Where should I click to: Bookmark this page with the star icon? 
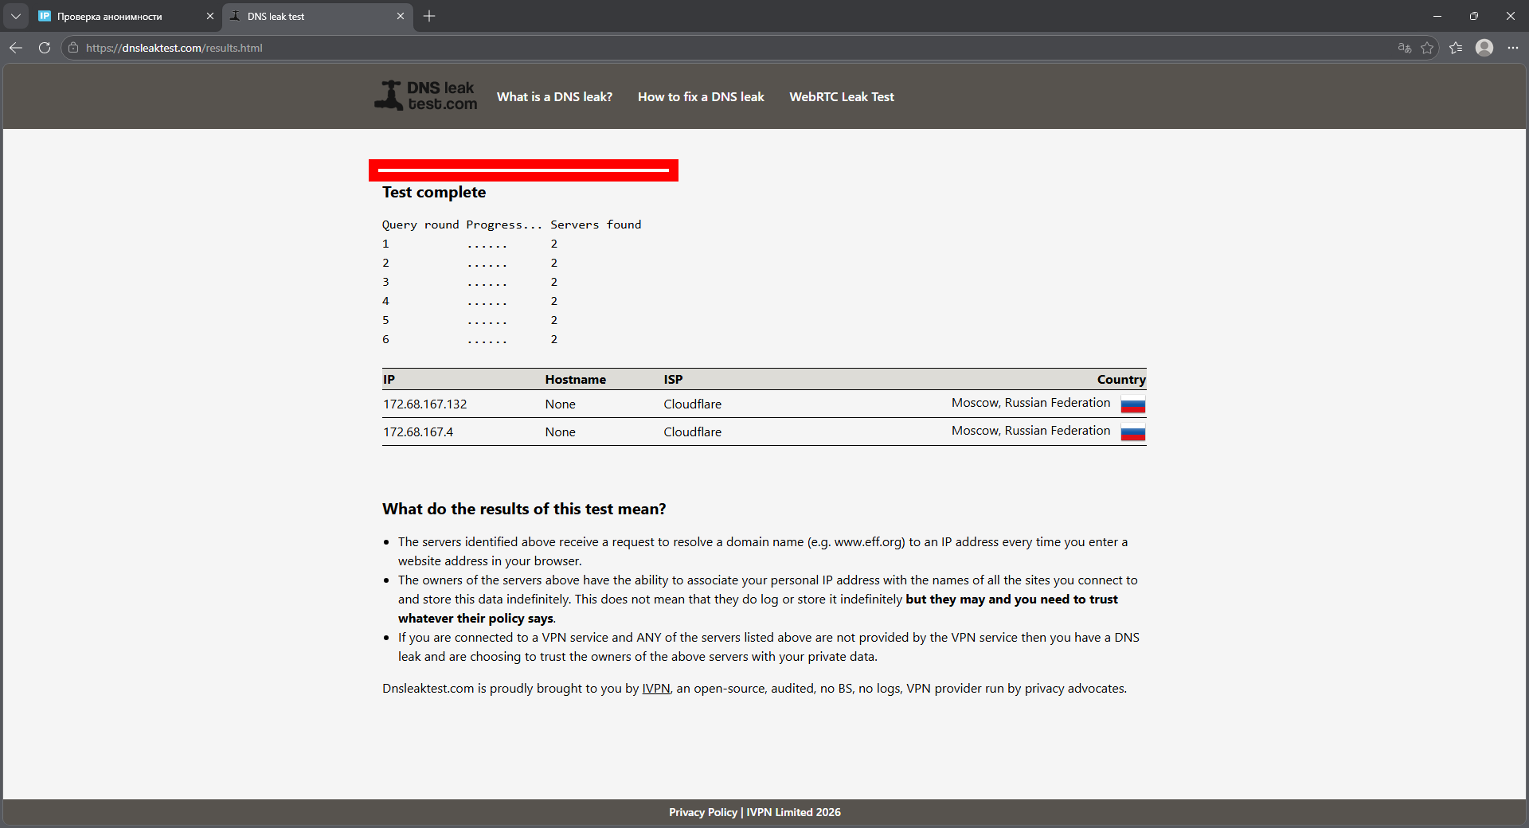pos(1427,48)
